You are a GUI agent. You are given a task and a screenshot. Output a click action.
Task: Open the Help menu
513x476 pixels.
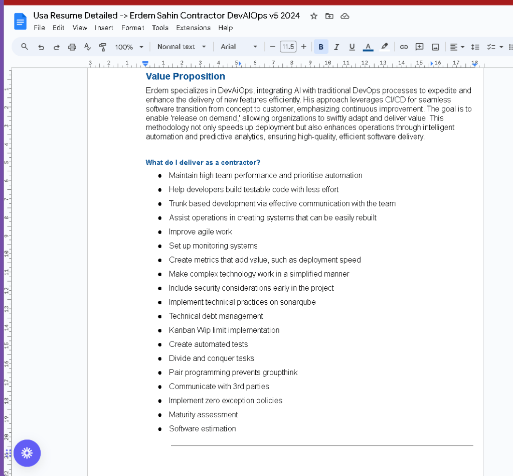click(x=226, y=28)
